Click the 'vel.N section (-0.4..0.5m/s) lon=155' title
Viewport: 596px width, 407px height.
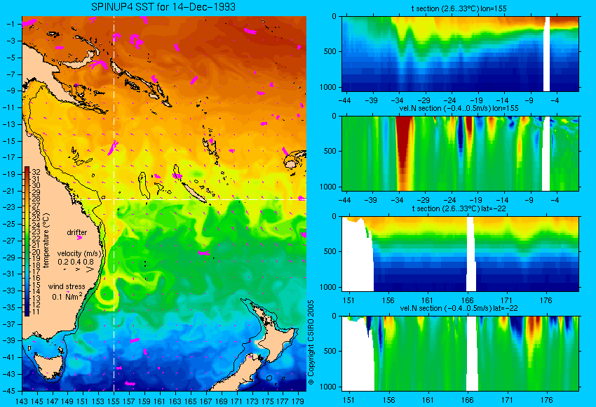click(459, 108)
